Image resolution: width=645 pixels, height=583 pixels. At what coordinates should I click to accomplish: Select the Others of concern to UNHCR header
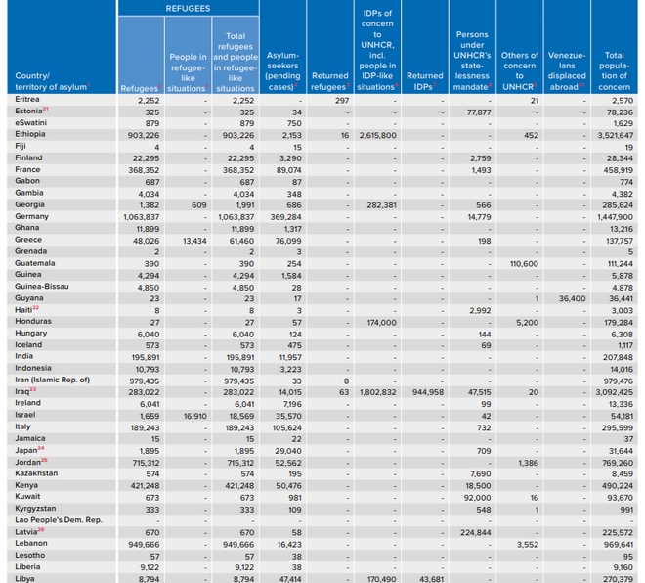click(x=519, y=70)
